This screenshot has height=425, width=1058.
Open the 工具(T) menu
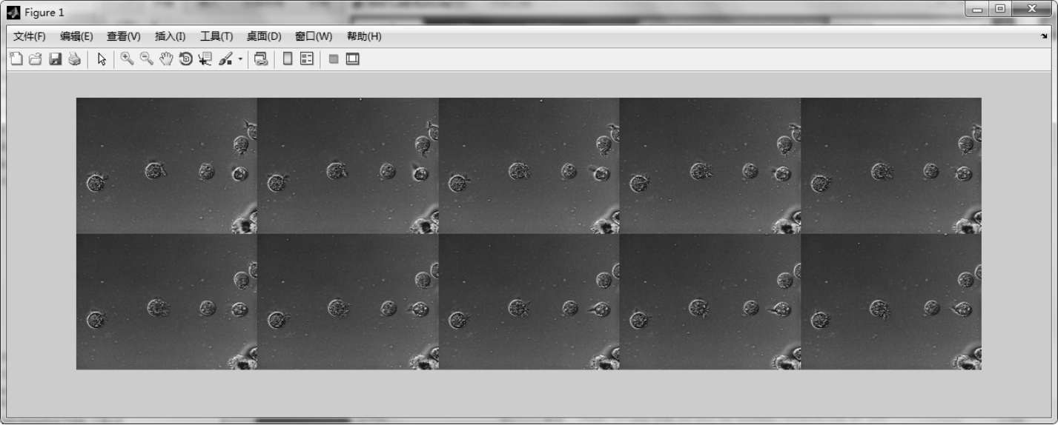coord(216,36)
